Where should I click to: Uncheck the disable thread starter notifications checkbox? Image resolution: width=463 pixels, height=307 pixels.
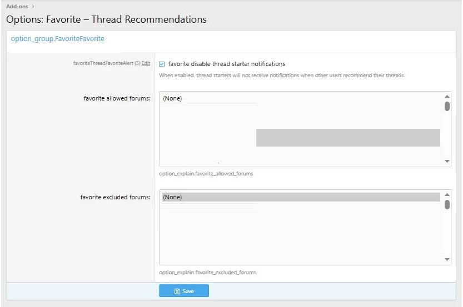pyautogui.click(x=162, y=64)
